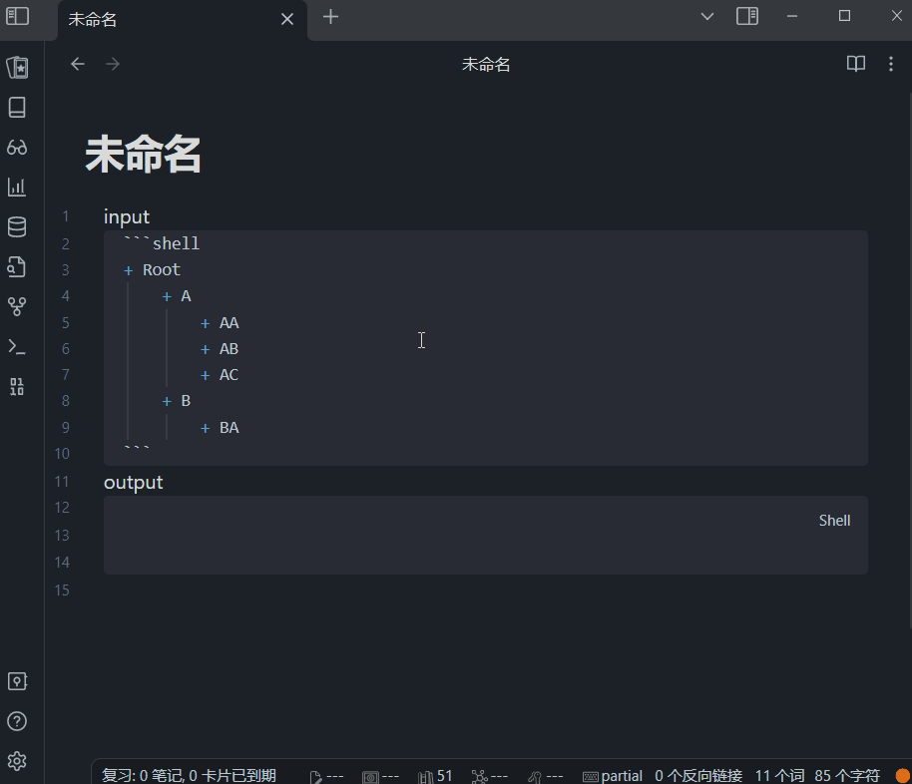This screenshot has width=912, height=784.
Task: Navigate back with left arrow
Action: coord(78,64)
